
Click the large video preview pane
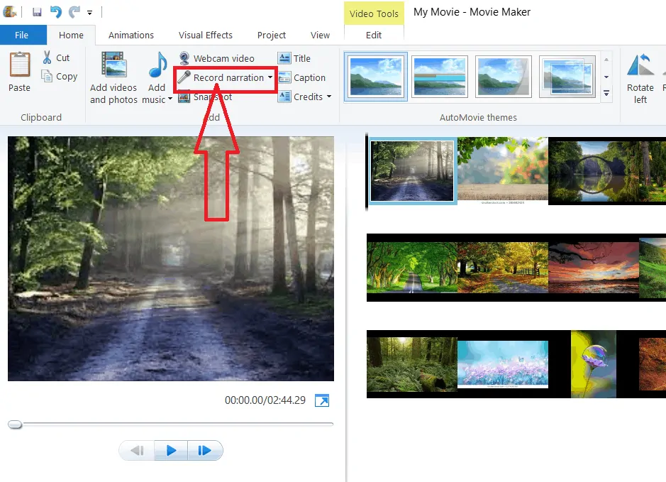pyautogui.click(x=171, y=258)
